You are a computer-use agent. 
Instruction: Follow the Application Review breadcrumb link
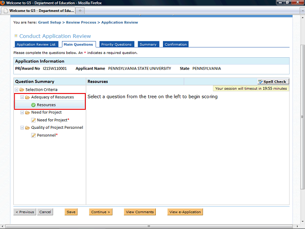pyautogui.click(x=120, y=22)
